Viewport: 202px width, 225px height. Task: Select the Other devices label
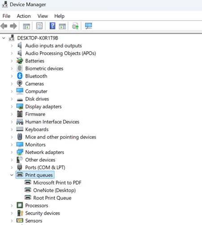[40, 160]
